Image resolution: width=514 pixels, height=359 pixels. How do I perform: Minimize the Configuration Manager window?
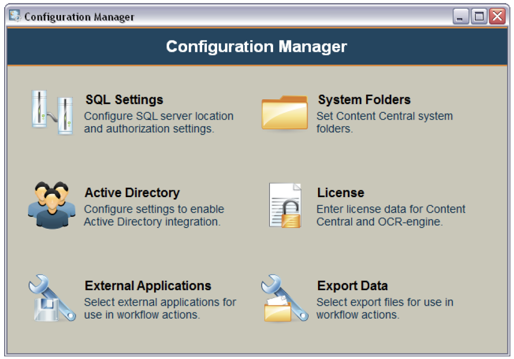pos(460,16)
